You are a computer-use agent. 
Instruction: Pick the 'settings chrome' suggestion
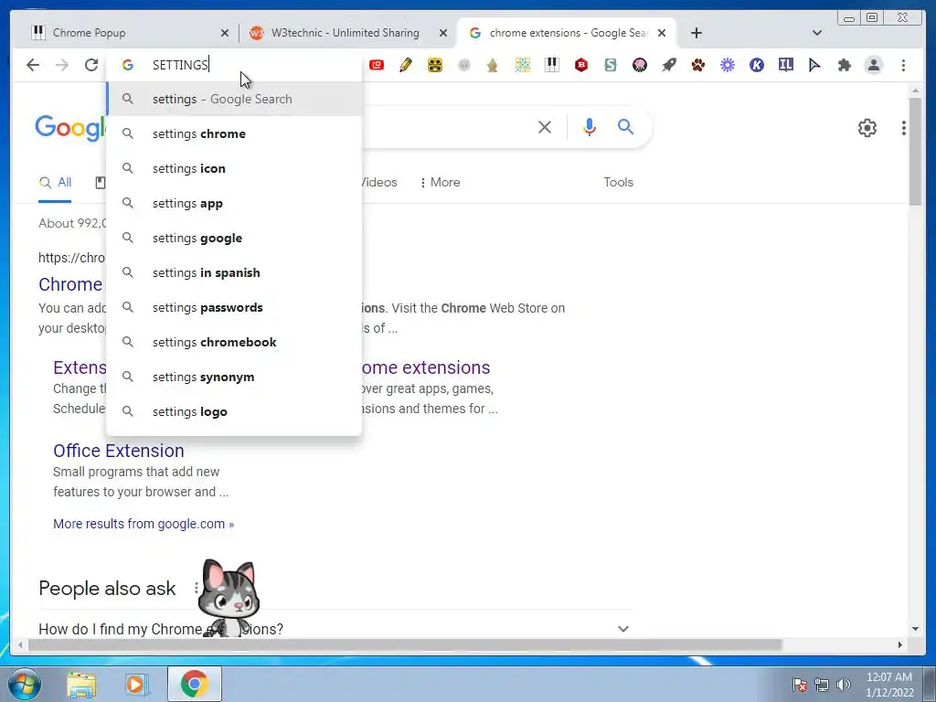(x=235, y=133)
